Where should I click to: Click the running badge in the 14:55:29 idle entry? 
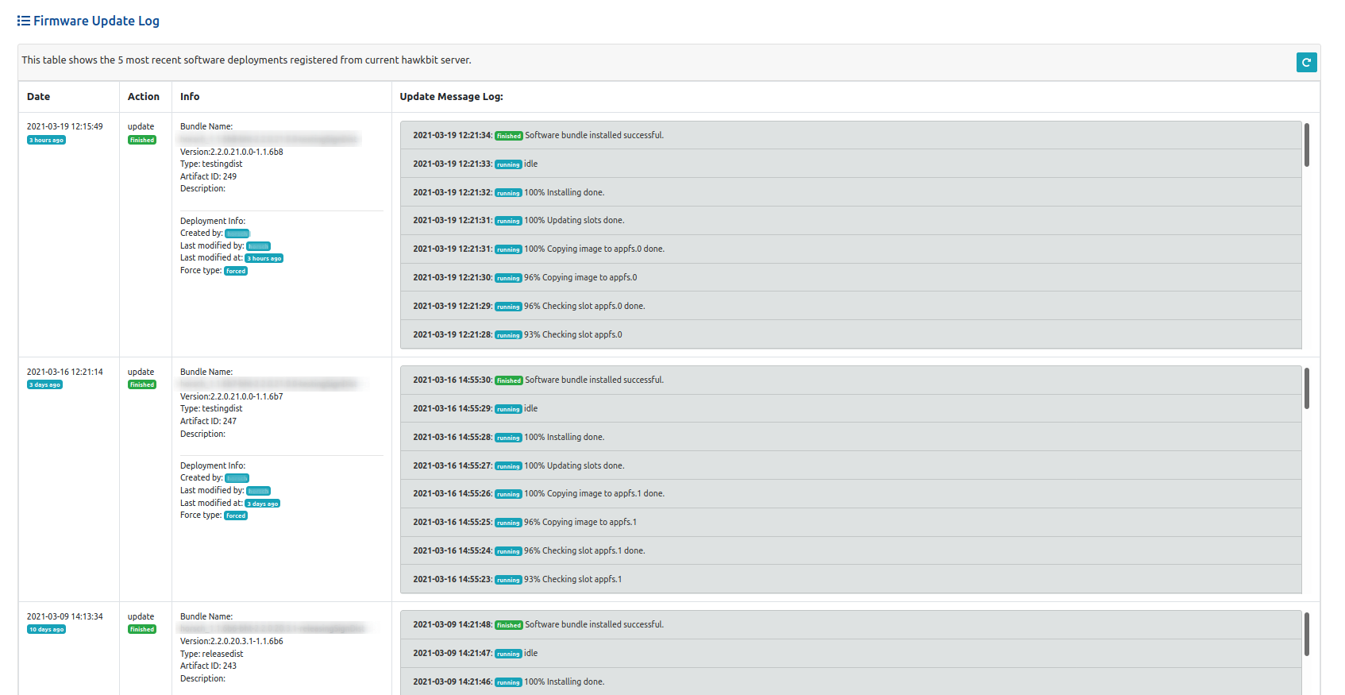[x=508, y=409]
